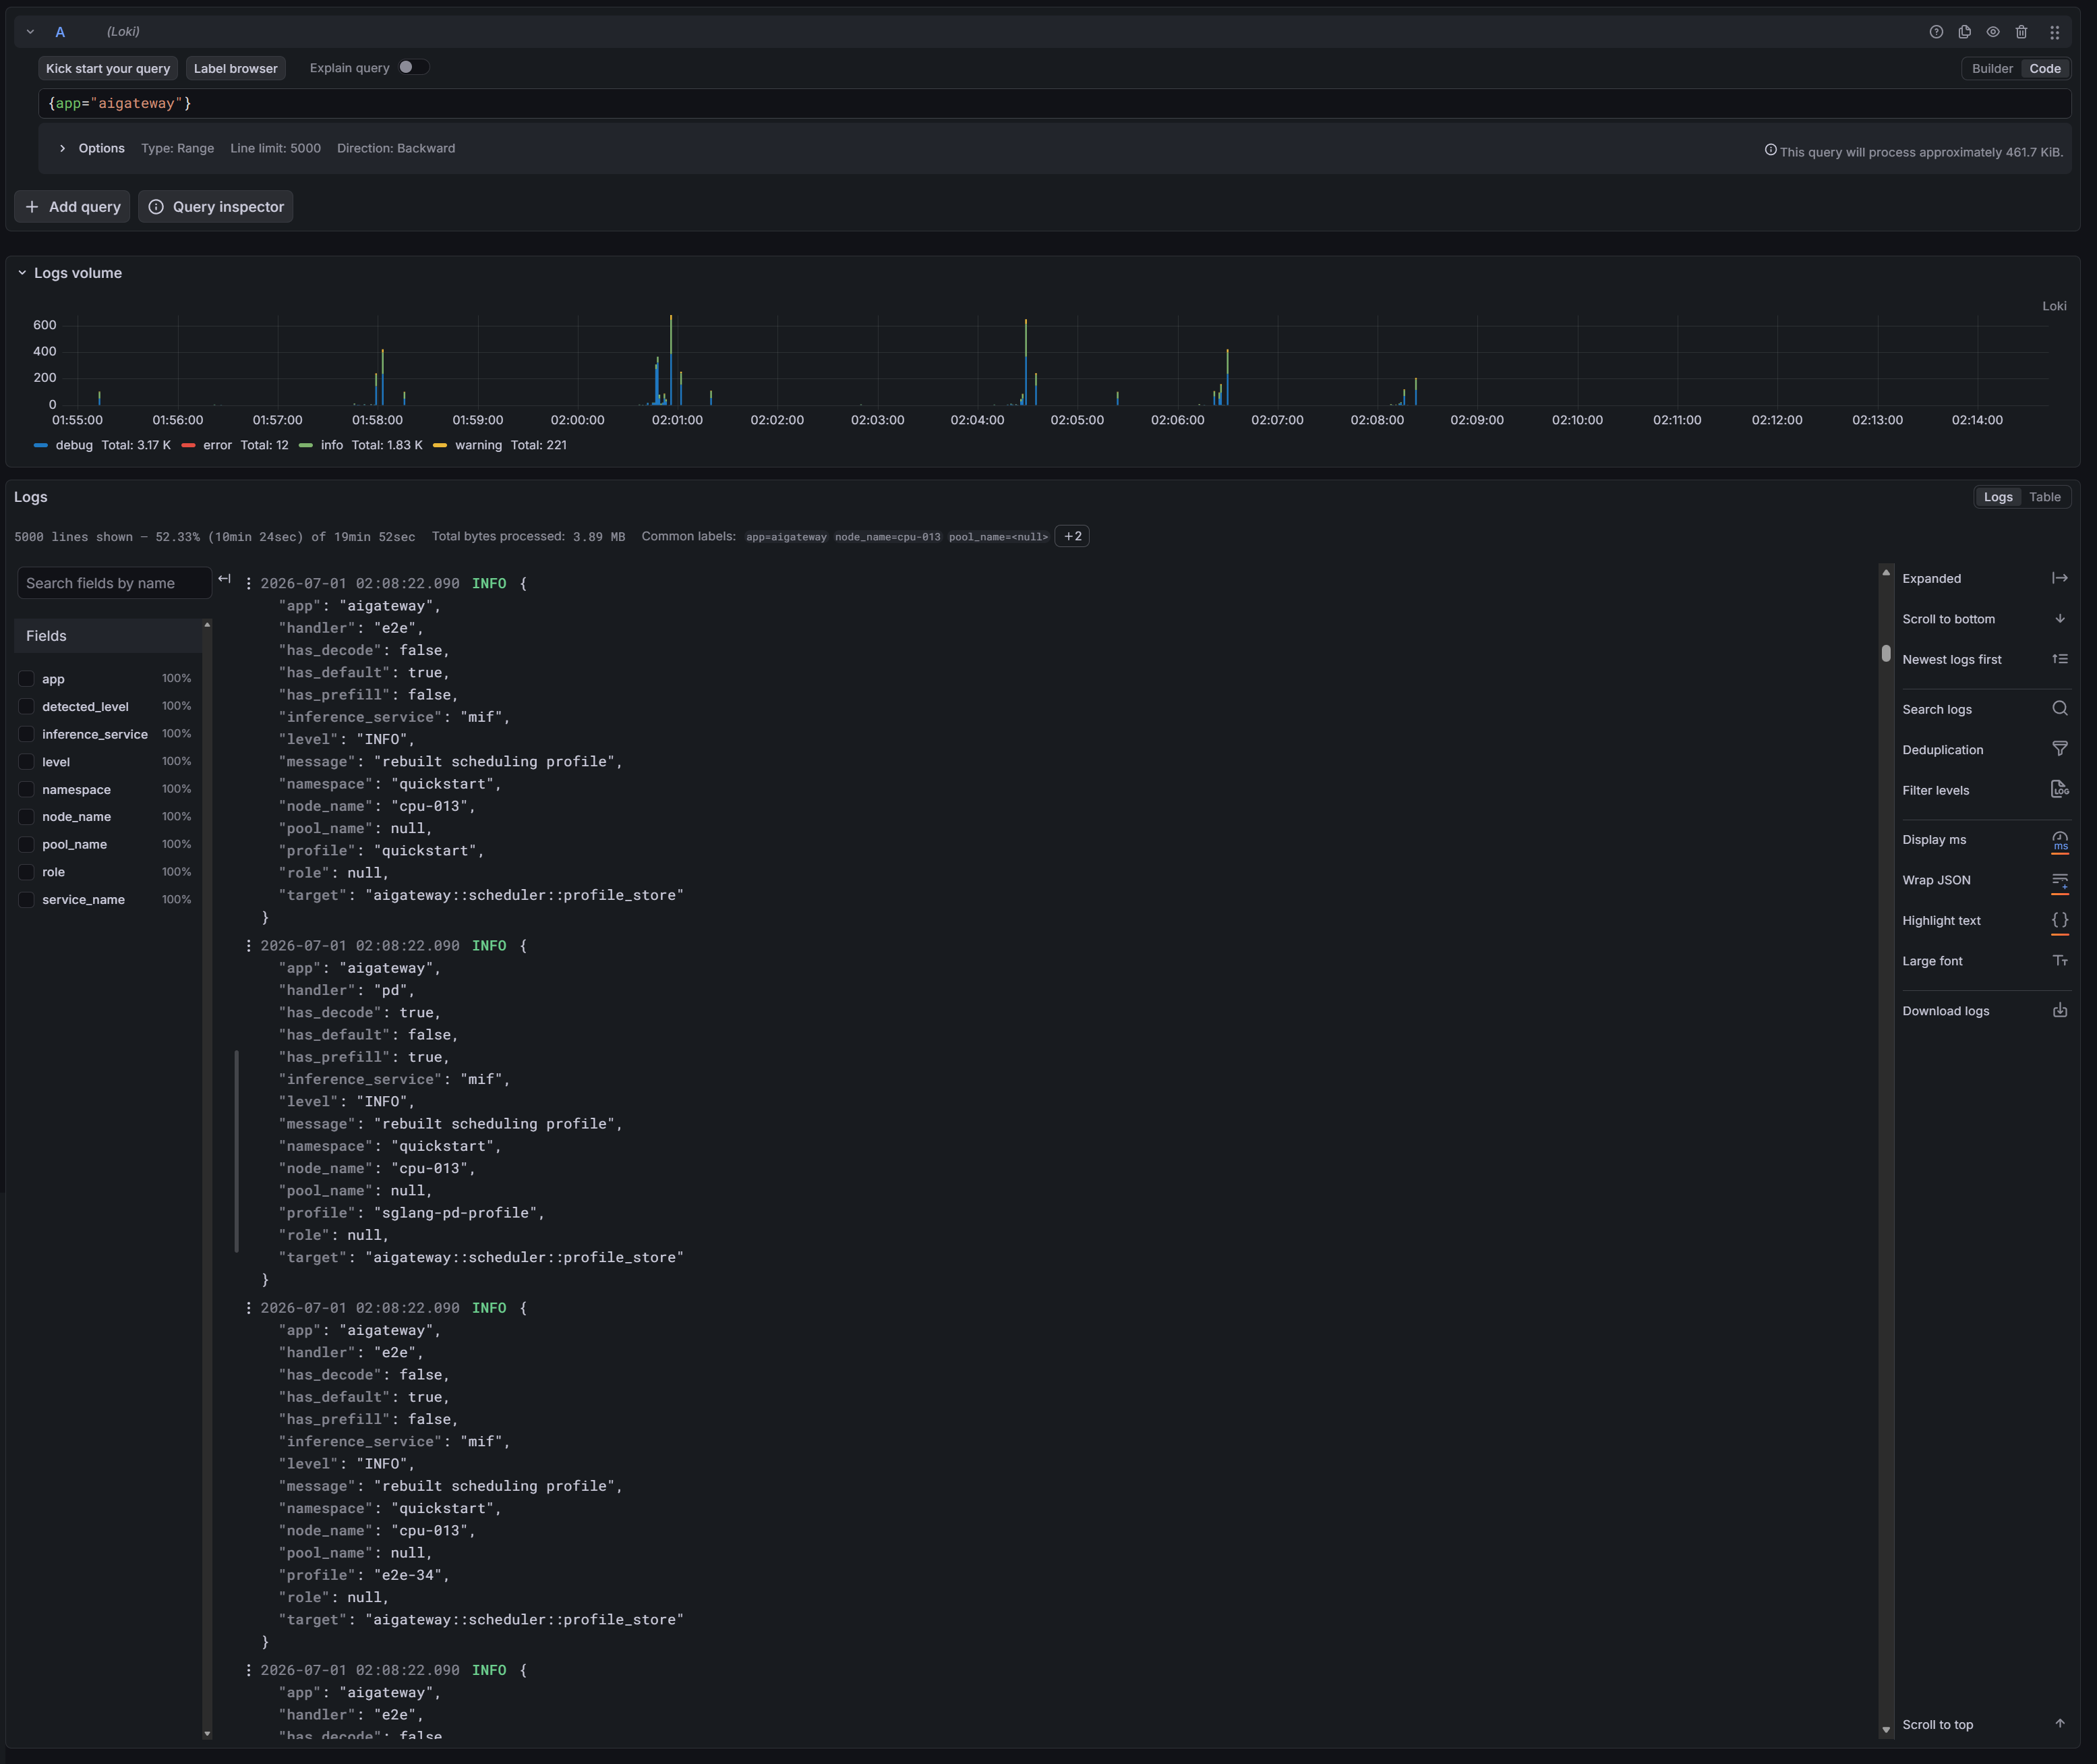Check the node_name field checkbox
The width and height of the screenshot is (2097, 1764).
(x=27, y=817)
